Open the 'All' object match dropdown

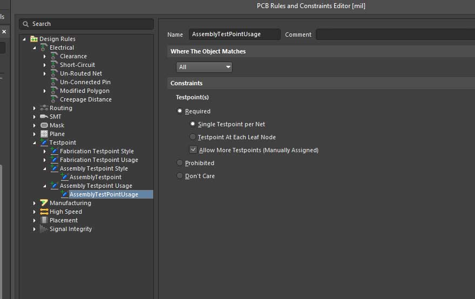pyautogui.click(x=204, y=67)
